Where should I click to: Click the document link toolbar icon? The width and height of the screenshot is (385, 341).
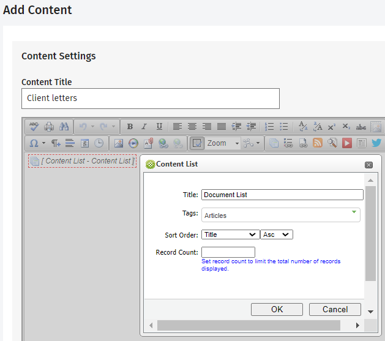[x=303, y=143]
